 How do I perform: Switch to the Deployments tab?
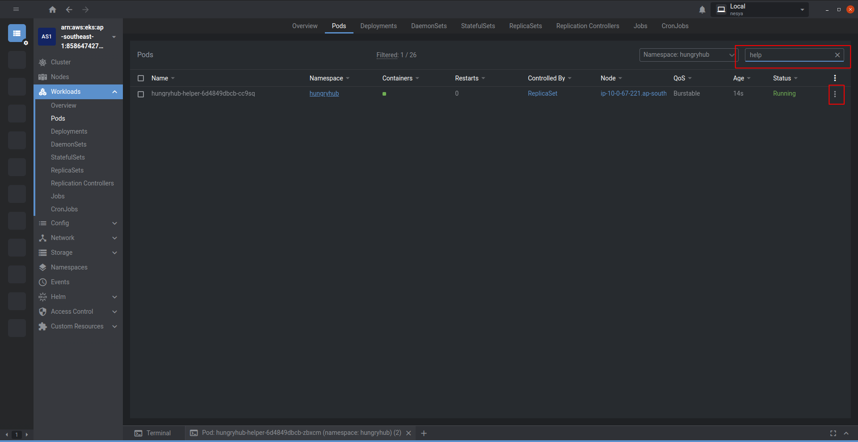(x=378, y=26)
